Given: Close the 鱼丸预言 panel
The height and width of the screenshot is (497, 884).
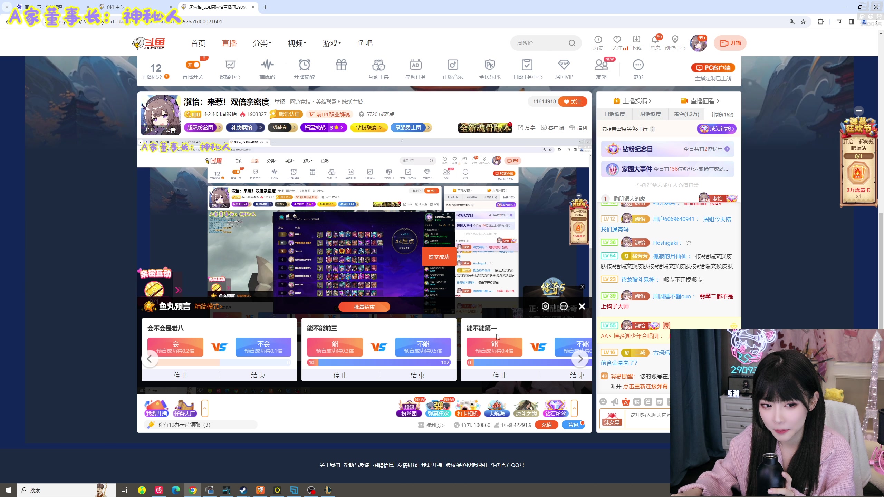Looking at the screenshot, I should 582,306.
